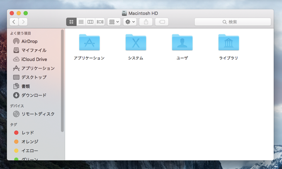The image size is (282, 169).
Task: Open iCloud Drive in the sidebar
Action: click(34, 59)
